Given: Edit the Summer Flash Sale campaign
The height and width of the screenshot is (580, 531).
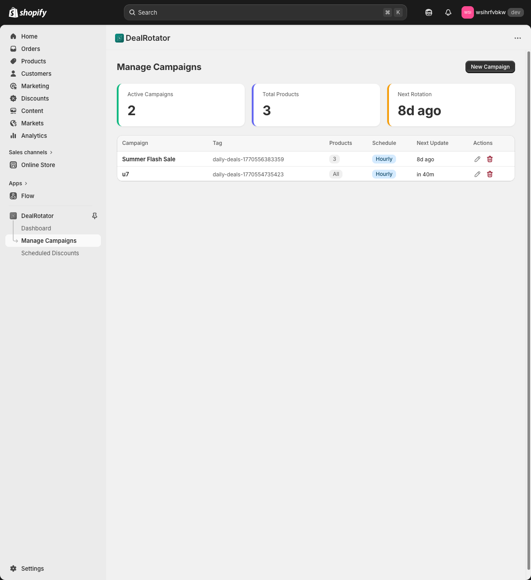Looking at the screenshot, I should 477,159.
